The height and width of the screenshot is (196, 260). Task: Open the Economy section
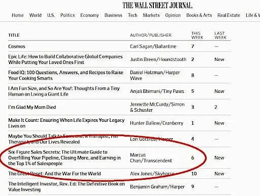(89, 15)
